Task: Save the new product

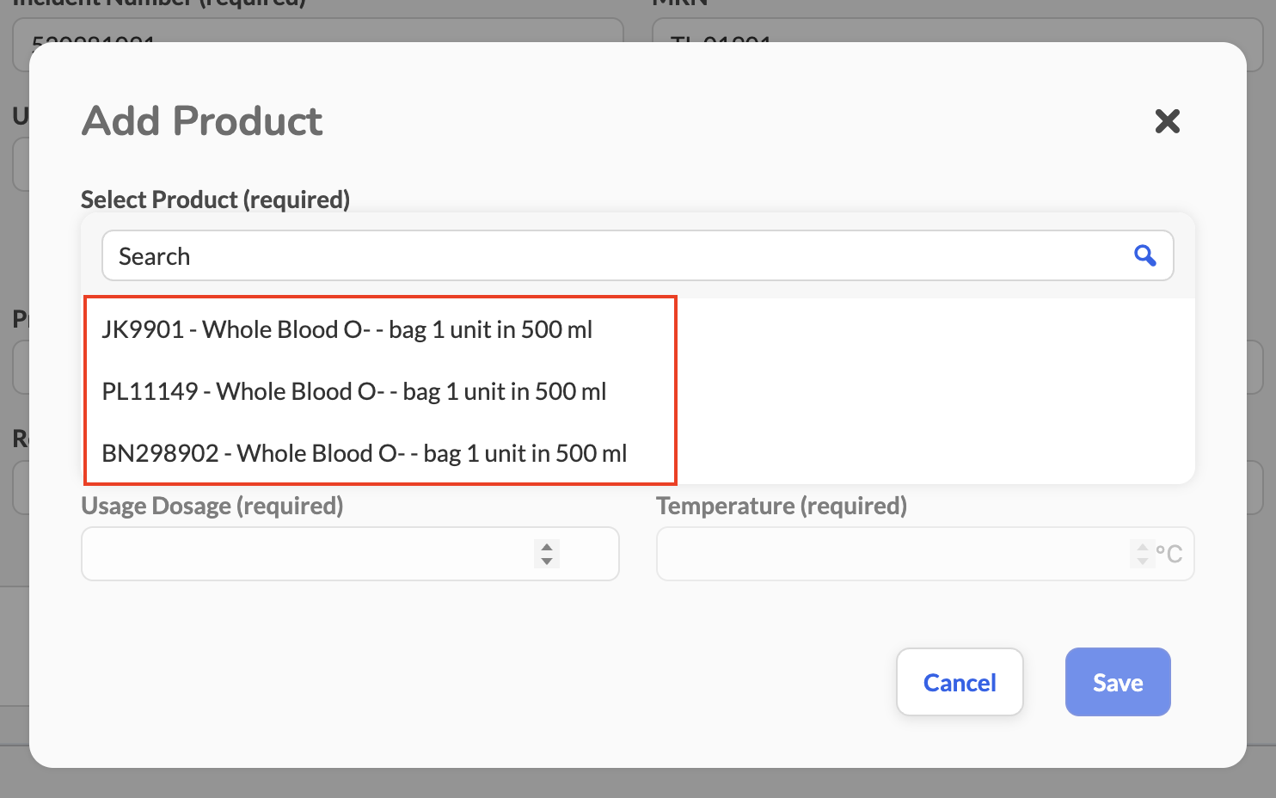Action: click(x=1118, y=682)
